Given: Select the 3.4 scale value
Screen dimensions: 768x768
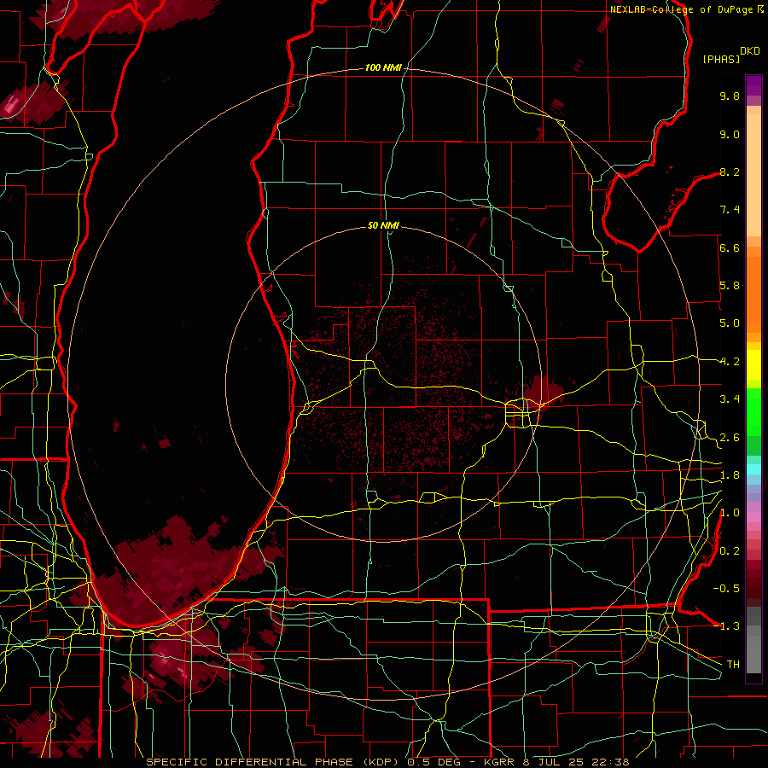Looking at the screenshot, I should click(730, 399).
